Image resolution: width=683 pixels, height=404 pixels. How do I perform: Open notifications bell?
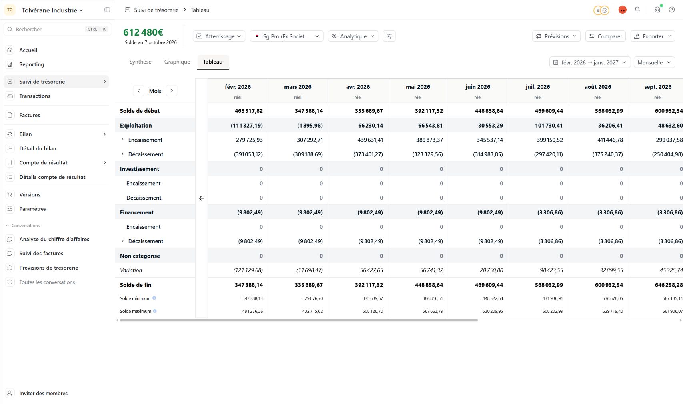pos(637,10)
